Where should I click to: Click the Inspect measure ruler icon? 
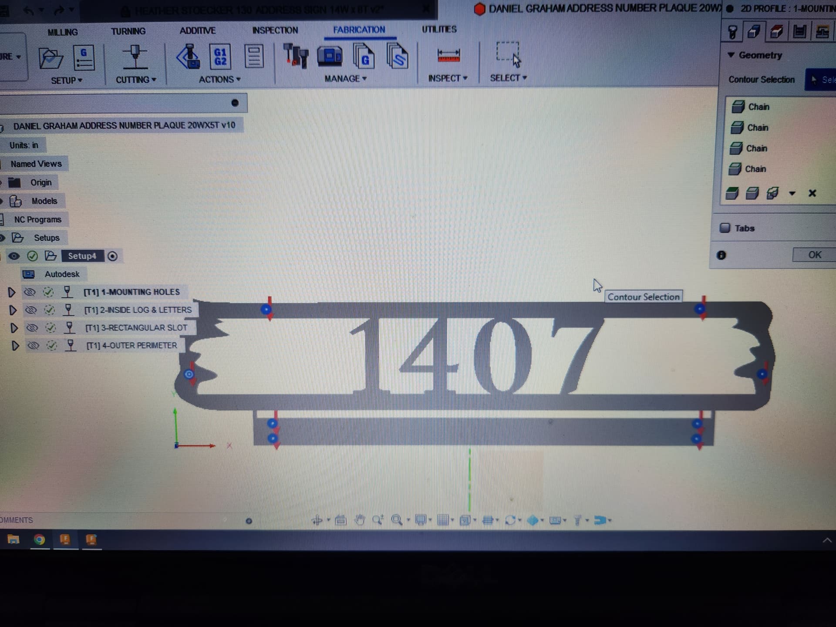(x=448, y=56)
